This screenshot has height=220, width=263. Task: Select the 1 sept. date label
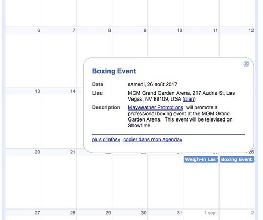tap(211, 213)
